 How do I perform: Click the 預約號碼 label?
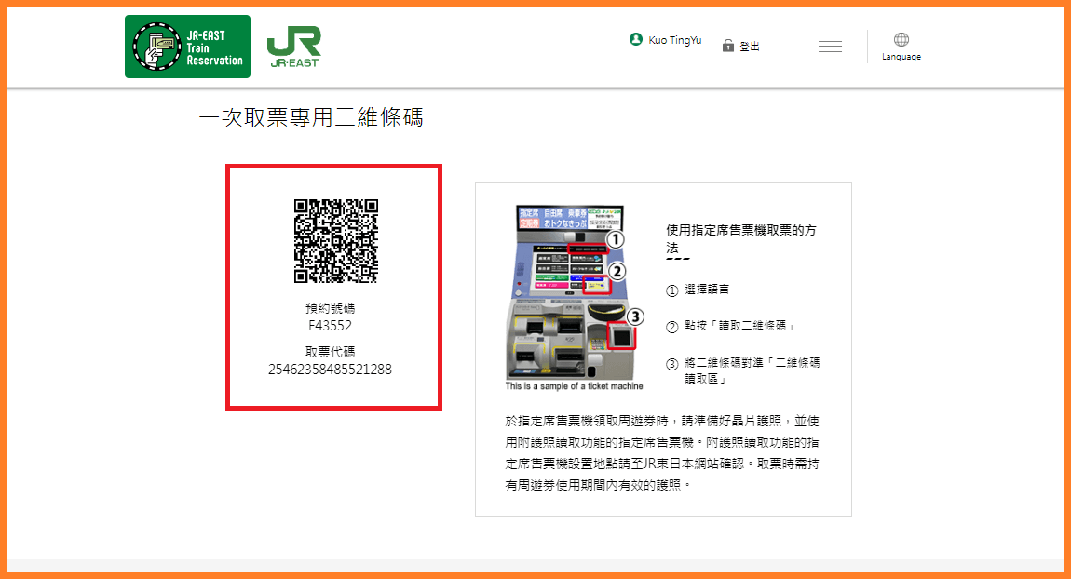tap(331, 307)
